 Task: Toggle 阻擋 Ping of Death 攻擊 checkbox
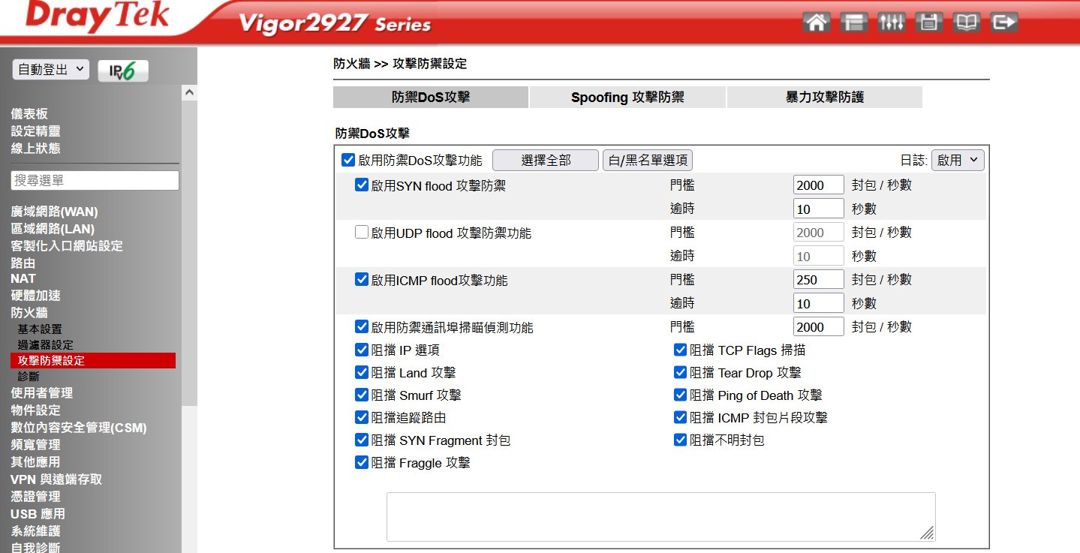tap(680, 395)
